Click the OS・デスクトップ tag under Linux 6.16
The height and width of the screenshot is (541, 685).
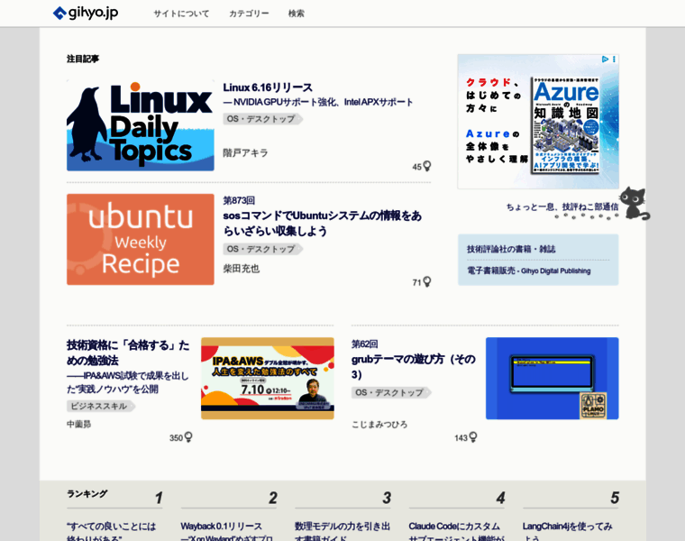(x=262, y=119)
